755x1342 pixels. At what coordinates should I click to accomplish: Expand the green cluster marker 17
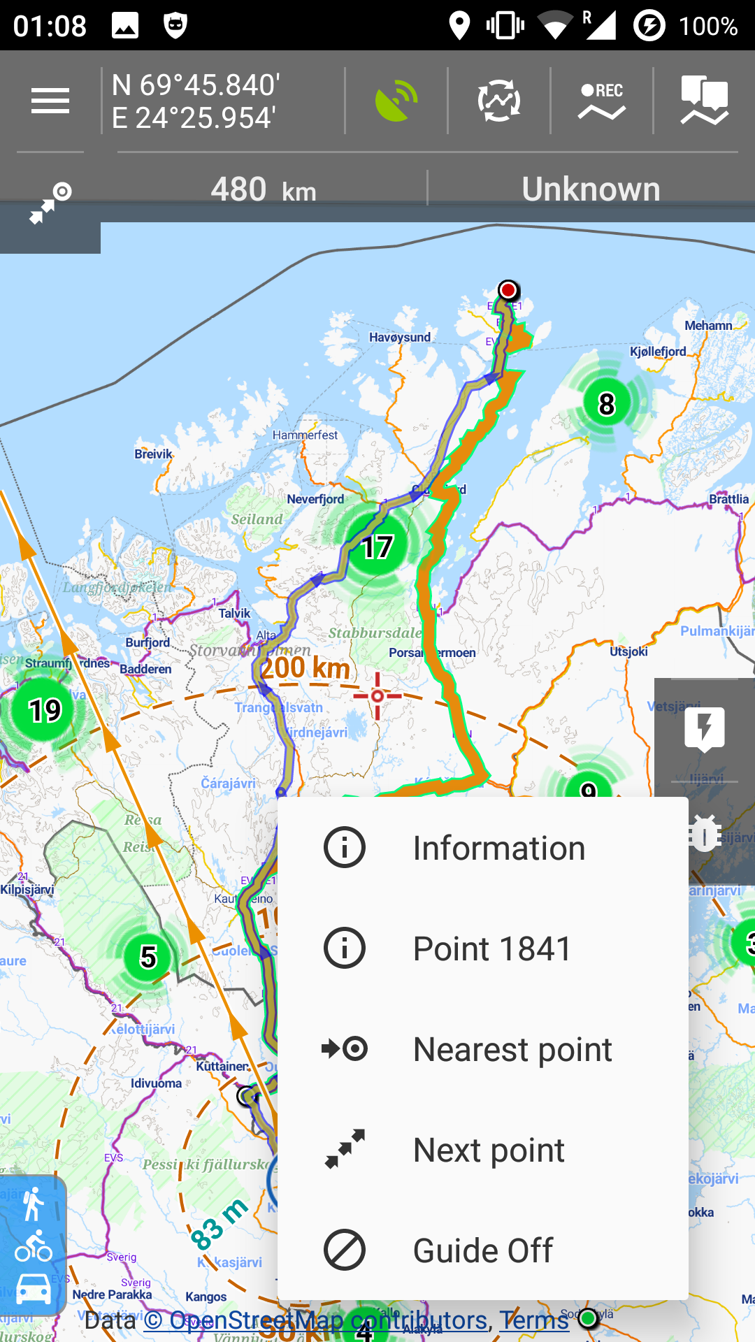(x=377, y=547)
